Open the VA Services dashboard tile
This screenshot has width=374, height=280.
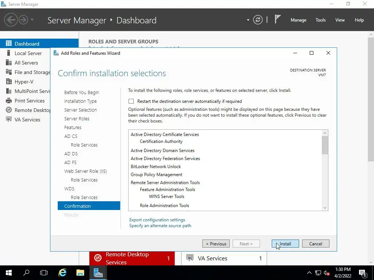(x=224, y=258)
